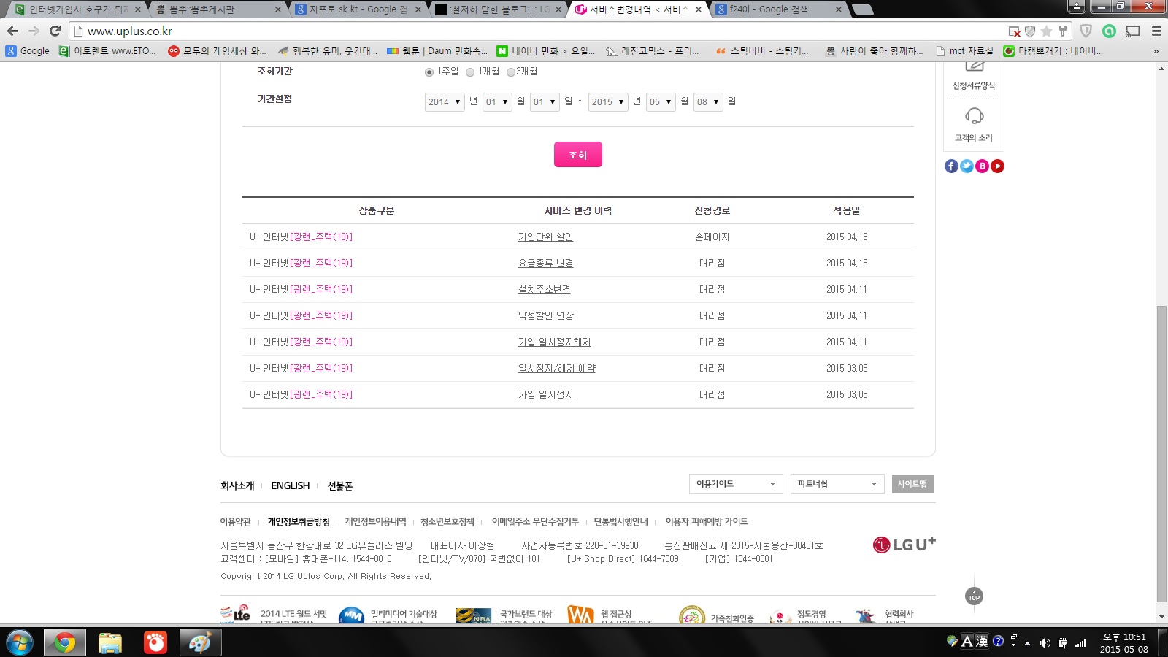Switch to the 지프로 sk kt tab
Screen dimensions: 1168x657
pyautogui.click(x=354, y=9)
